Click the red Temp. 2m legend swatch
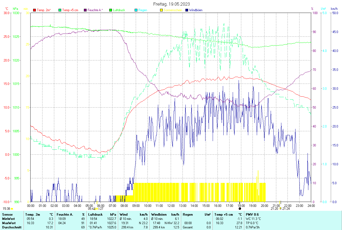 point(34,10)
